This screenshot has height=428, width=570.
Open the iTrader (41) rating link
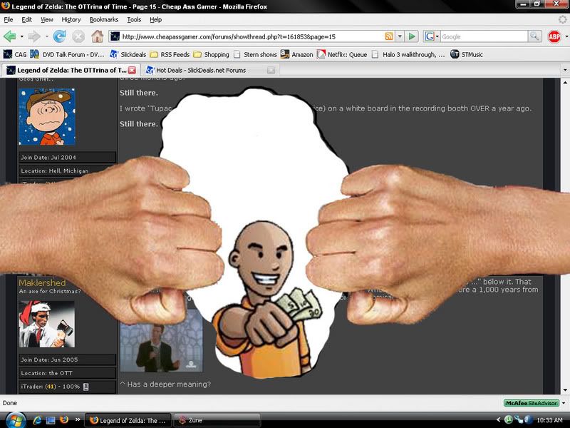point(51,387)
